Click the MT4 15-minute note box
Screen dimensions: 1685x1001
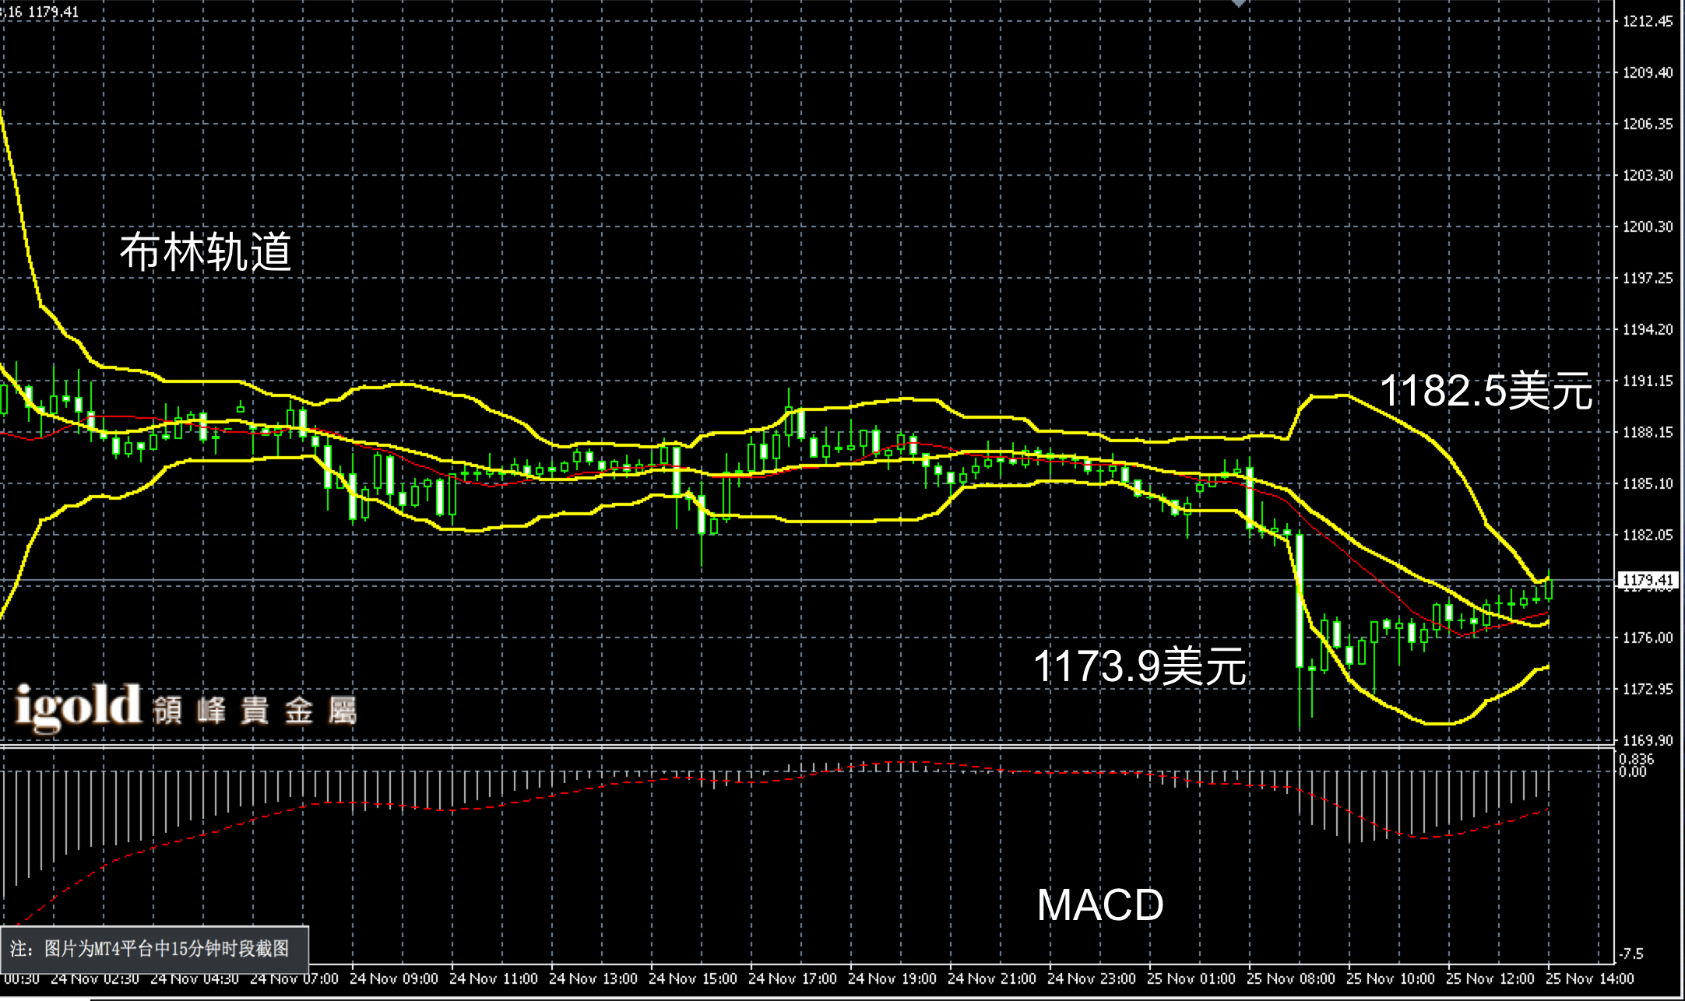(x=154, y=948)
